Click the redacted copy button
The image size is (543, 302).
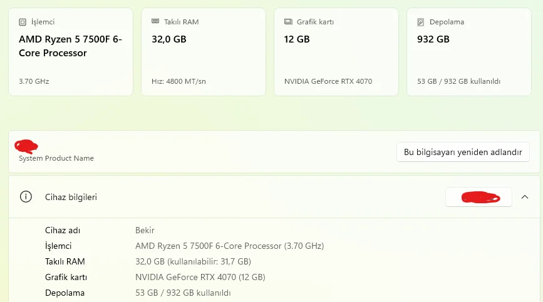tap(478, 197)
